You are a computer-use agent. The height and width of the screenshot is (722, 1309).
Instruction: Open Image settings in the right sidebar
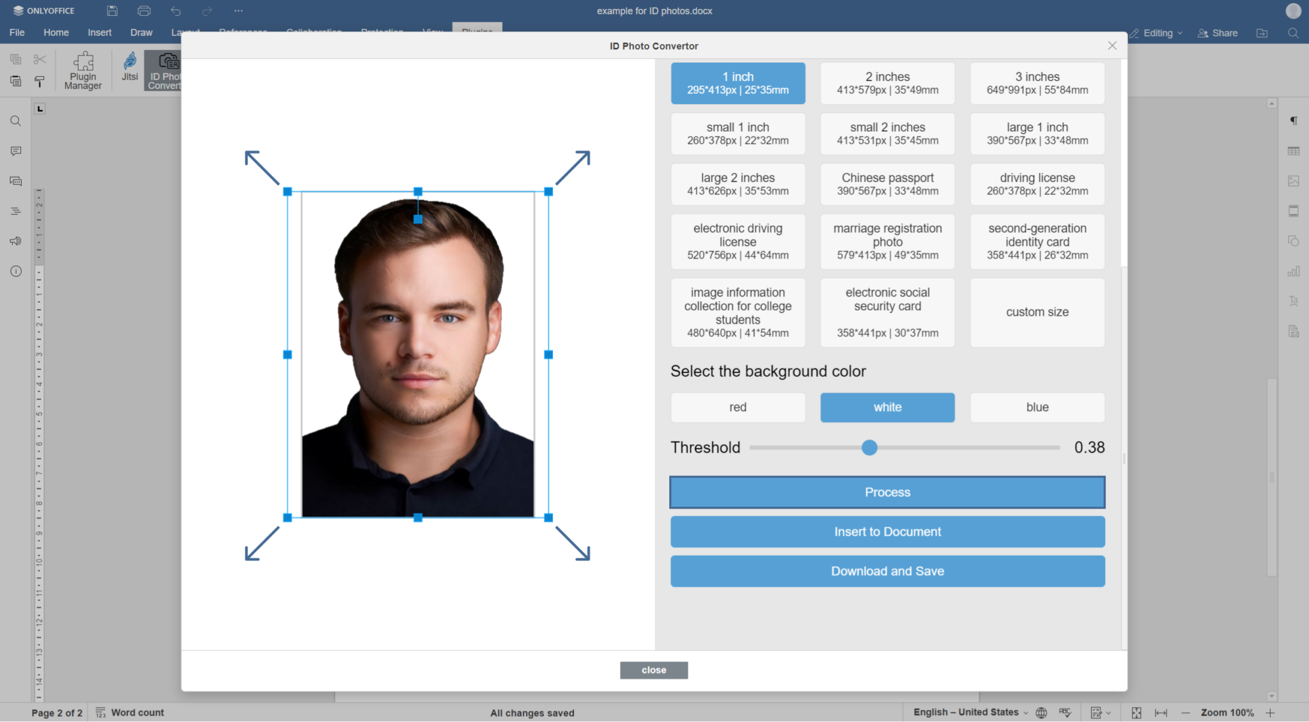pyautogui.click(x=1294, y=181)
